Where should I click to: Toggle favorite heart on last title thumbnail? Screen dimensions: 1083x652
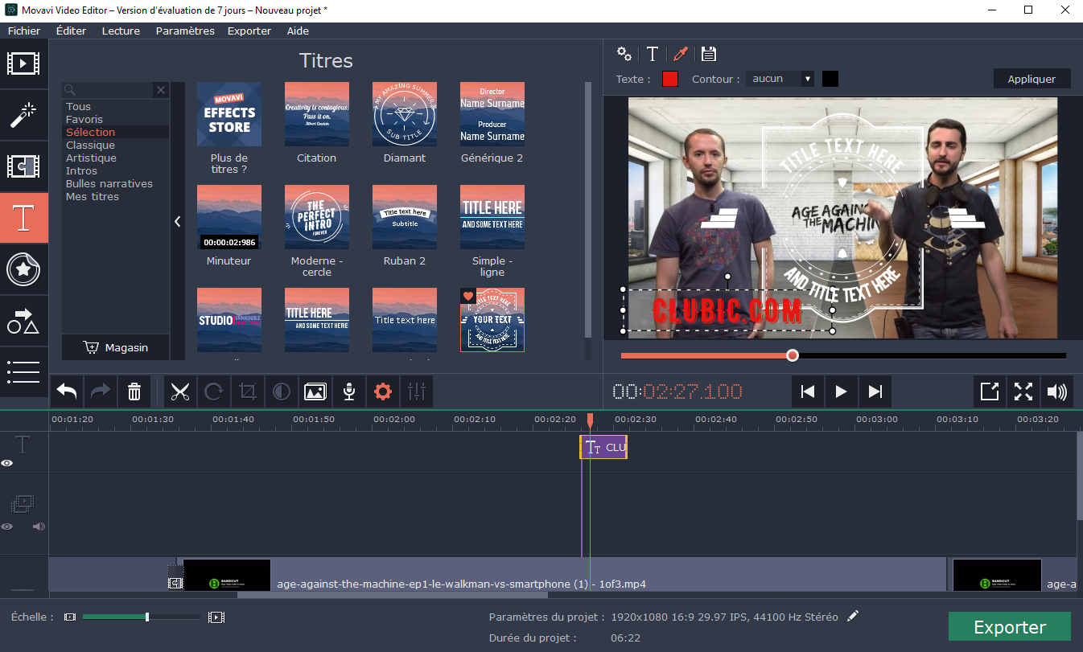[x=468, y=296]
